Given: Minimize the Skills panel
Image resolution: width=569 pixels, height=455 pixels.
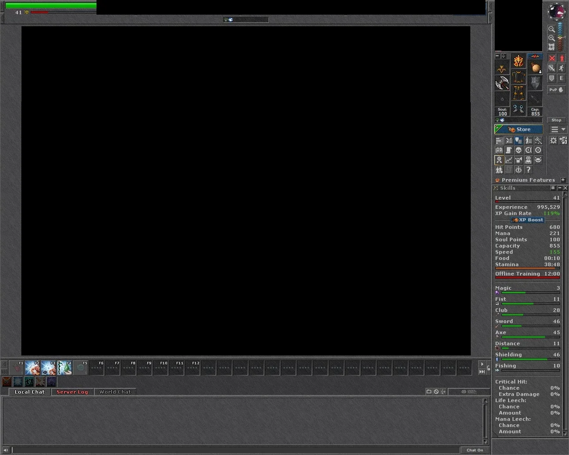Looking at the screenshot, I should [x=559, y=188].
